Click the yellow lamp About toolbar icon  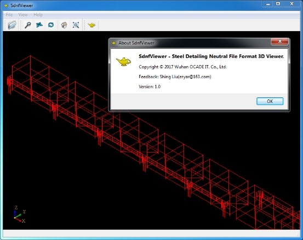(x=92, y=25)
